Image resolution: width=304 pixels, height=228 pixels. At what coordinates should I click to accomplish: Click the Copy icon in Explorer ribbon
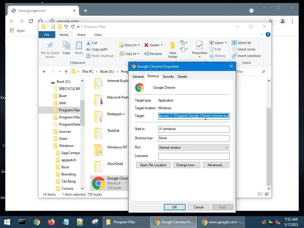(x=66, y=45)
